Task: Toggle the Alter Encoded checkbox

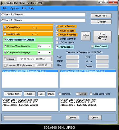Action: (57, 47)
